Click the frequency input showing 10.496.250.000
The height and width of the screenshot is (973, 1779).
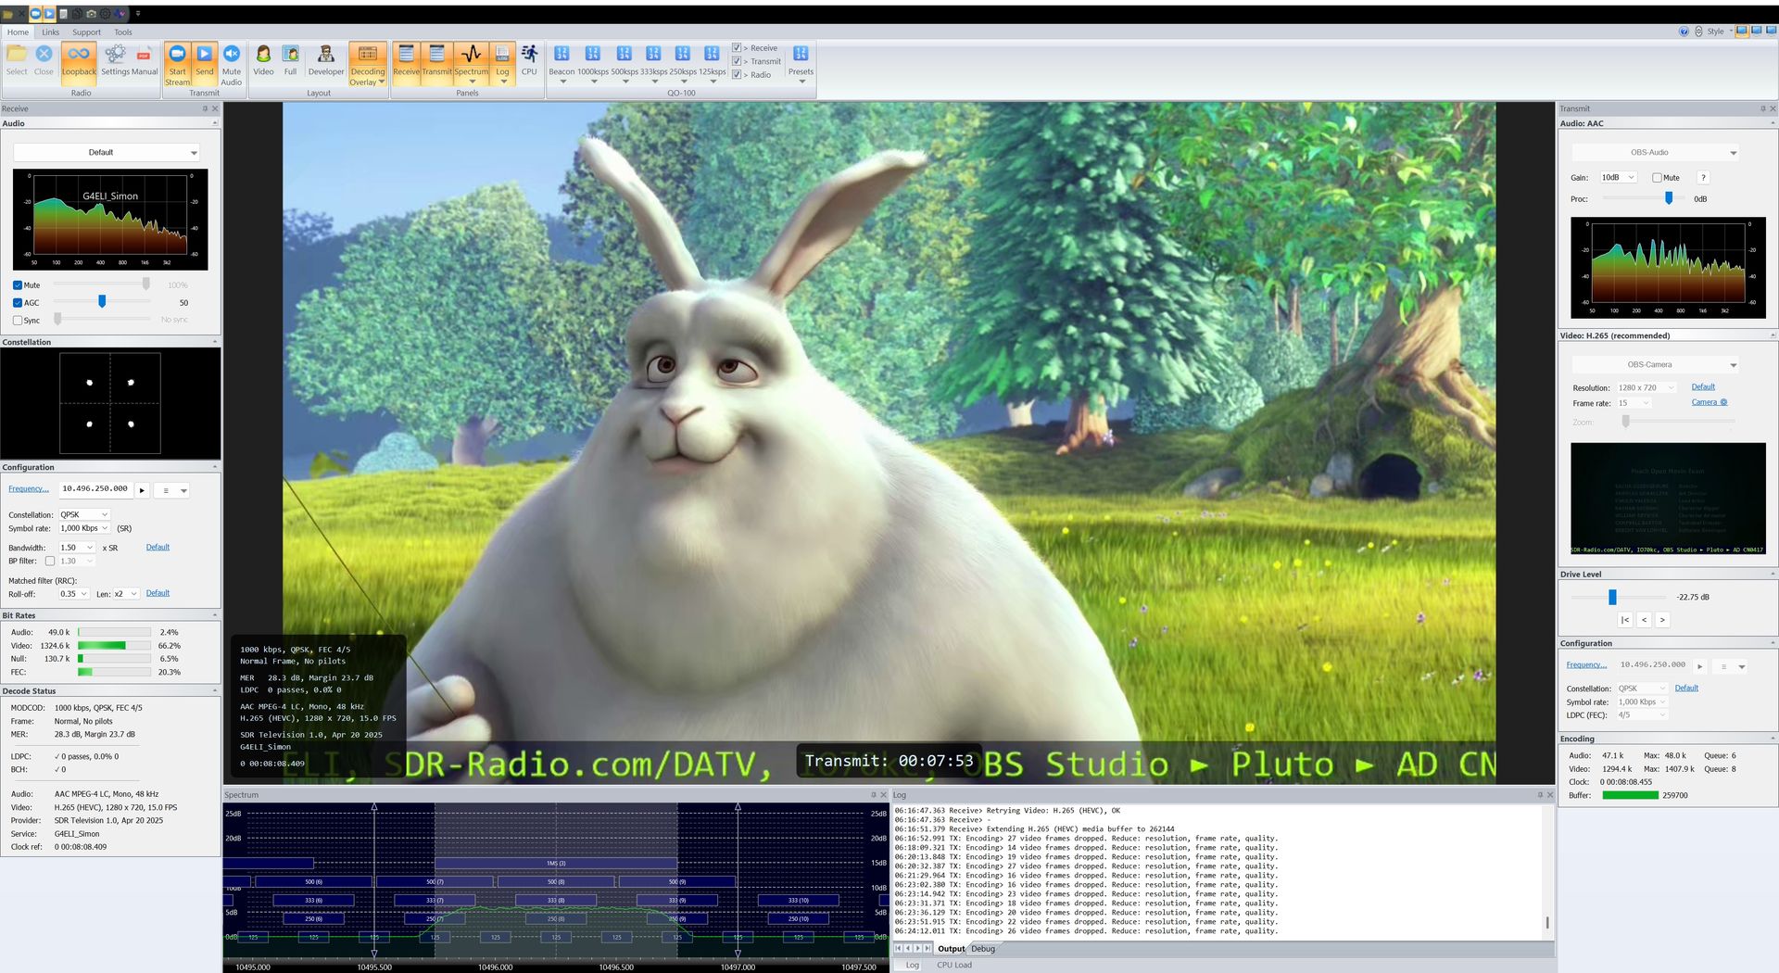click(x=95, y=488)
